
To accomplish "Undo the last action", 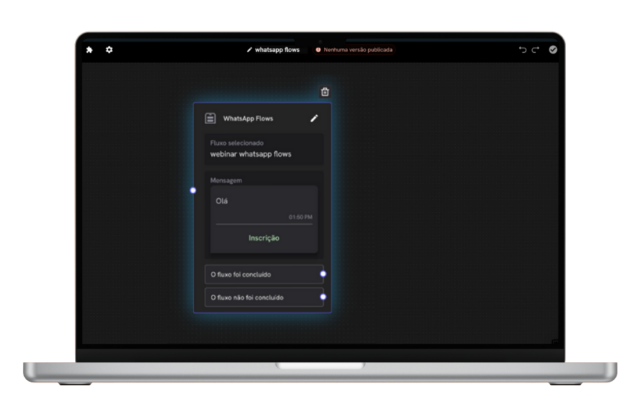I will 522,50.
